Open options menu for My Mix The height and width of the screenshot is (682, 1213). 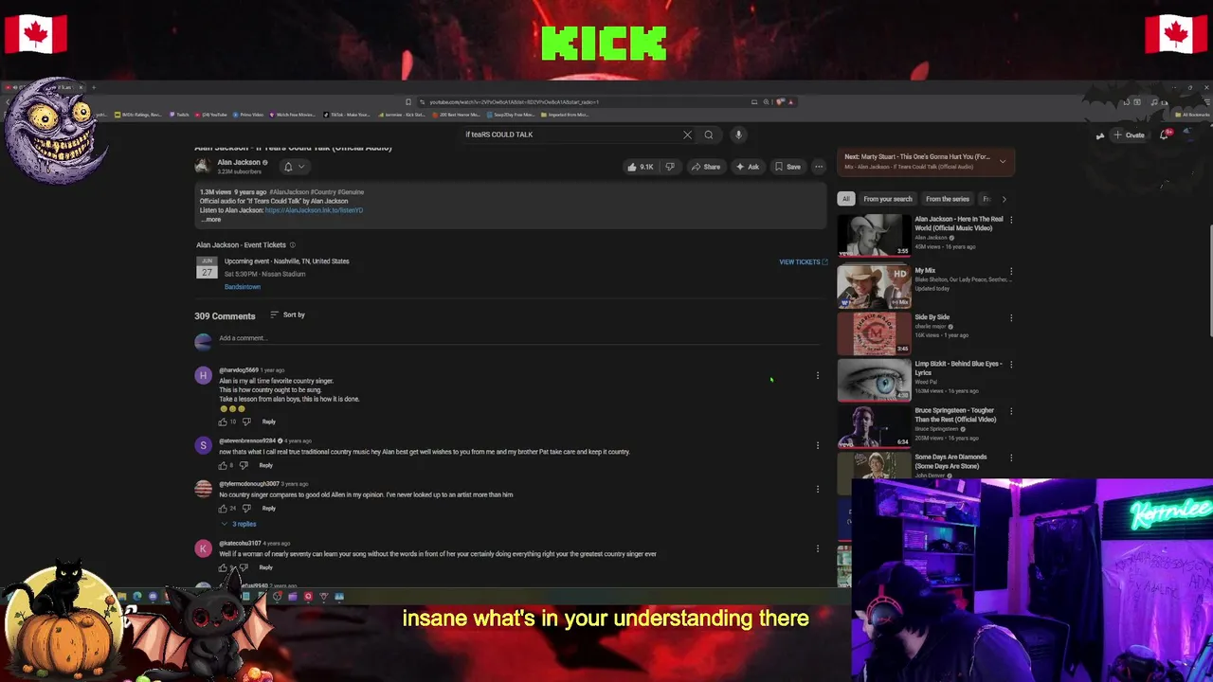tap(1011, 271)
